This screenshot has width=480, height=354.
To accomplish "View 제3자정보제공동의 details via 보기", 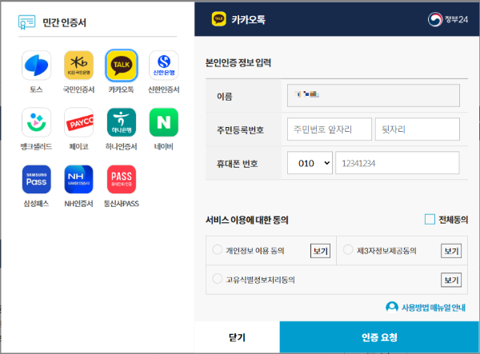I will coord(451,251).
